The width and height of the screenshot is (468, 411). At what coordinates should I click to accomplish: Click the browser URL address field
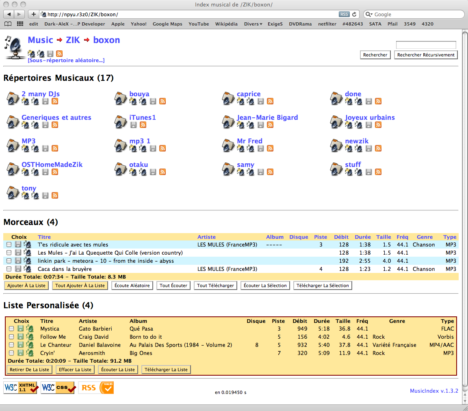(191, 14)
